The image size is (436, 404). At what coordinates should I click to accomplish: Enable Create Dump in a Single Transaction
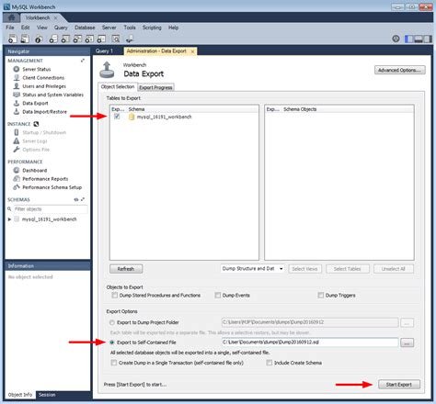click(114, 363)
